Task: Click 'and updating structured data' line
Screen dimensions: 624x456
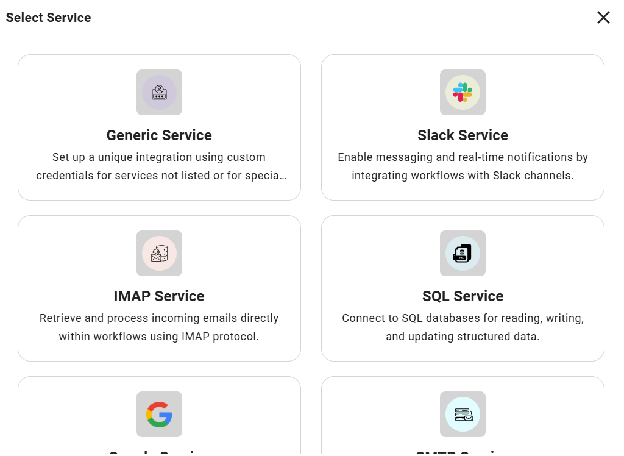Action: (x=463, y=337)
